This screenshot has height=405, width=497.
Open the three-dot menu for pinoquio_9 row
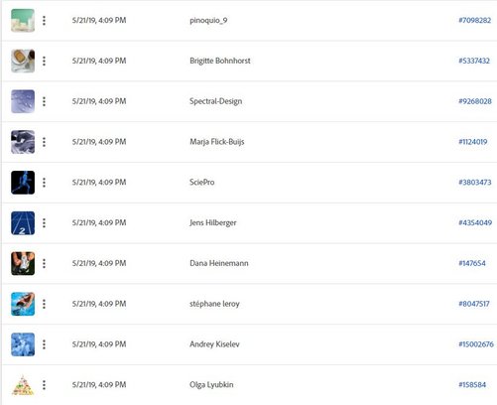pyautogui.click(x=44, y=21)
